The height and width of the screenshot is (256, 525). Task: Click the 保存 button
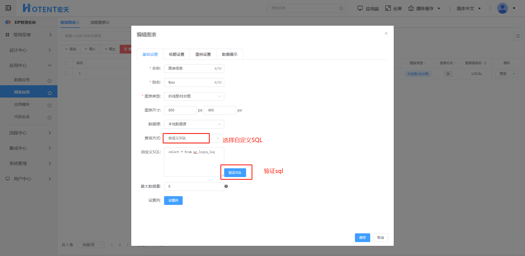click(362, 238)
